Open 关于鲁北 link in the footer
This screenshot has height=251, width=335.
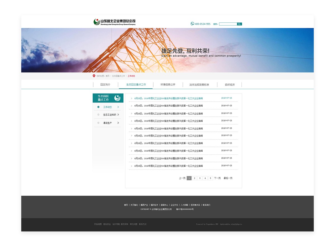134,205
